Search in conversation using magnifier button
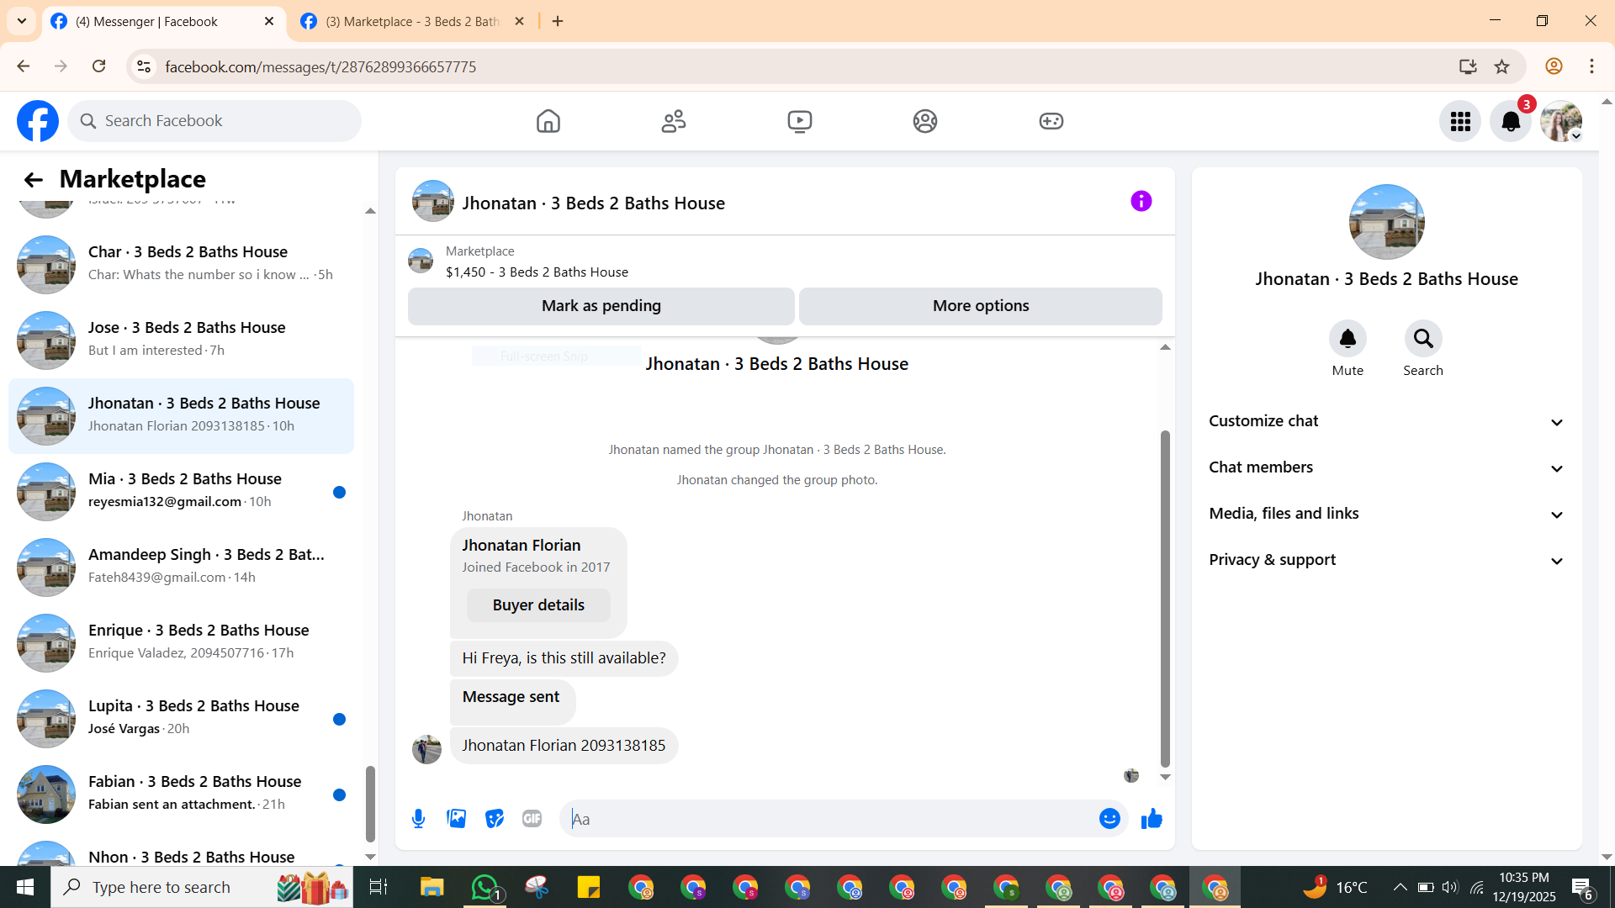1615x908 pixels. 1423,339
